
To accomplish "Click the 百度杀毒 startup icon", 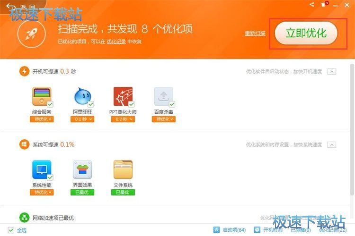I will 163,97.
